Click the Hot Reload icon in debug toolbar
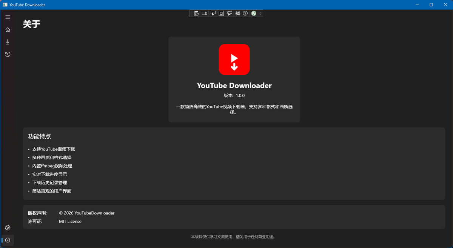This screenshot has width=453, height=248. pyautogui.click(x=237, y=13)
